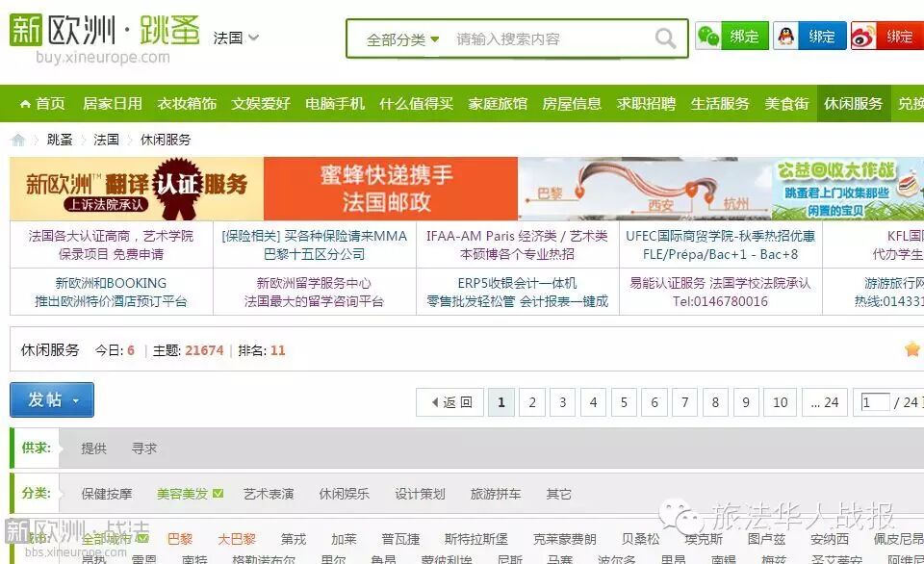Go to page 10 in pagination
Screen dimensions: 924x564
[x=781, y=402]
